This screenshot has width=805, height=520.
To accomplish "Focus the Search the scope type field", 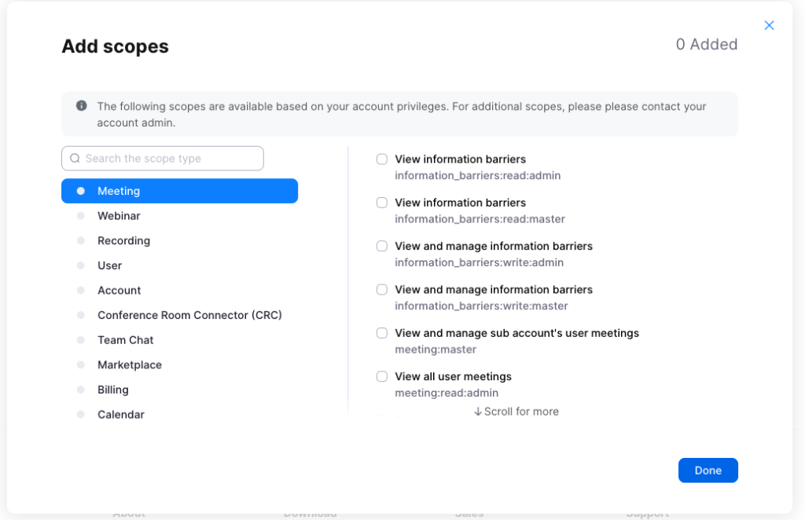I will (170, 159).
